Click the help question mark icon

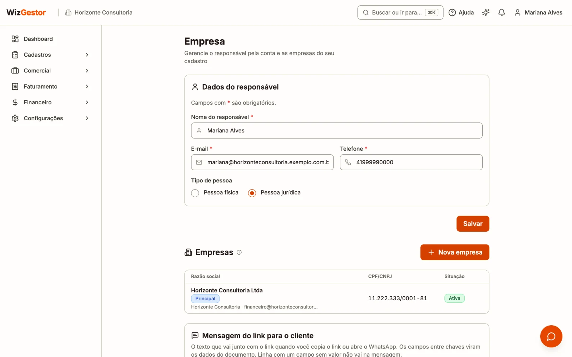tap(452, 12)
